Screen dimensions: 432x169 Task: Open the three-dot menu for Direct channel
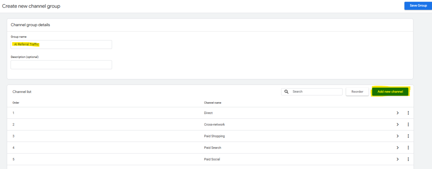408,113
